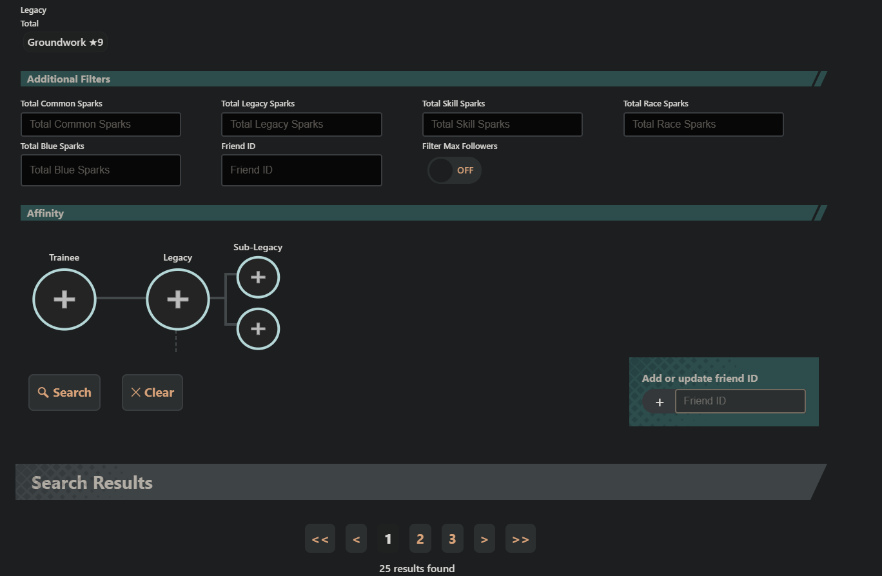Viewport: 882px width, 576px height.
Task: Go to first results page
Action: tap(320, 539)
